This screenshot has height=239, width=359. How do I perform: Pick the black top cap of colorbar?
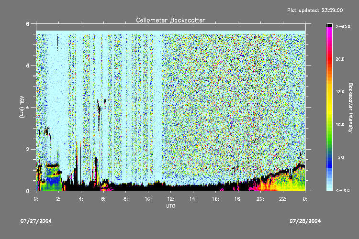pos(329,25)
